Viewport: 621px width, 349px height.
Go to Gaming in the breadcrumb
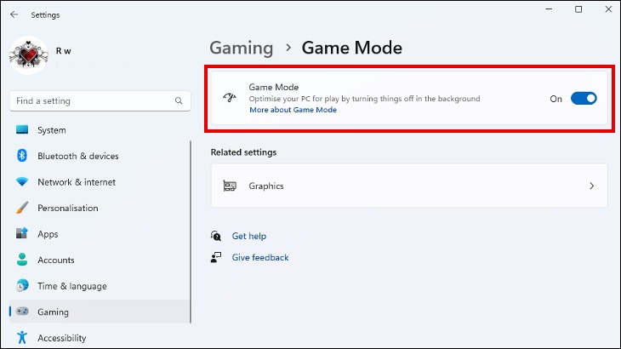click(x=242, y=48)
